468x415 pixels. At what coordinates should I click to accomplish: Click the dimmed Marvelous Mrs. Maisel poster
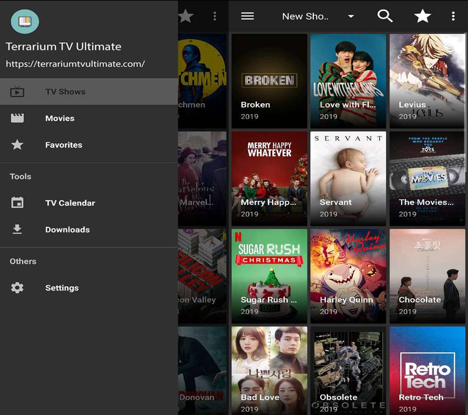[202, 179]
